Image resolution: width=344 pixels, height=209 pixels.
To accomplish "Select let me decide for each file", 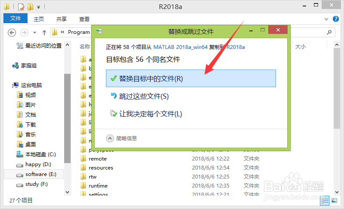I will [x=146, y=114].
